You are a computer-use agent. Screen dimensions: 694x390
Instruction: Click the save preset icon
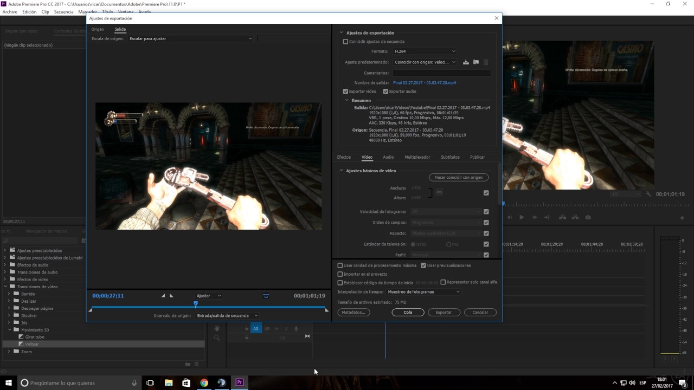coord(466,62)
